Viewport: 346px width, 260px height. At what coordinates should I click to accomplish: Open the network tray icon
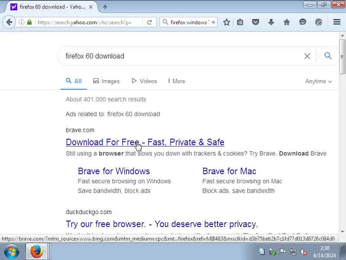point(293,252)
